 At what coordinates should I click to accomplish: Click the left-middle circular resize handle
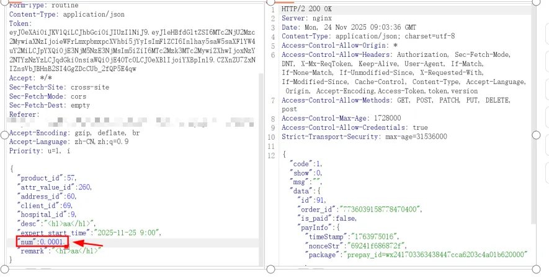(x=2, y=134)
